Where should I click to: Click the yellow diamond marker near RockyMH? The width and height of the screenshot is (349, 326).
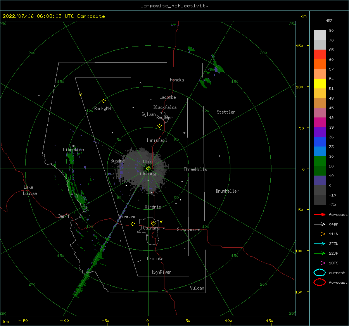coord(104,101)
